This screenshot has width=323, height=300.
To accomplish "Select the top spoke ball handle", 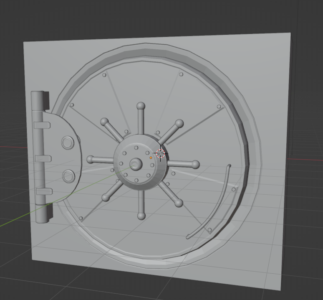I will pos(141,106).
